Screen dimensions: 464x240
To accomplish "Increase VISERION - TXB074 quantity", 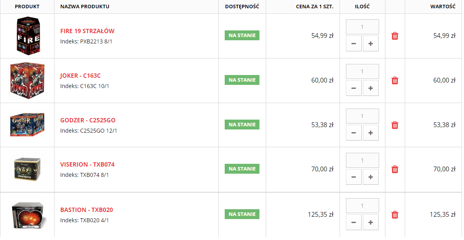I will point(371,177).
